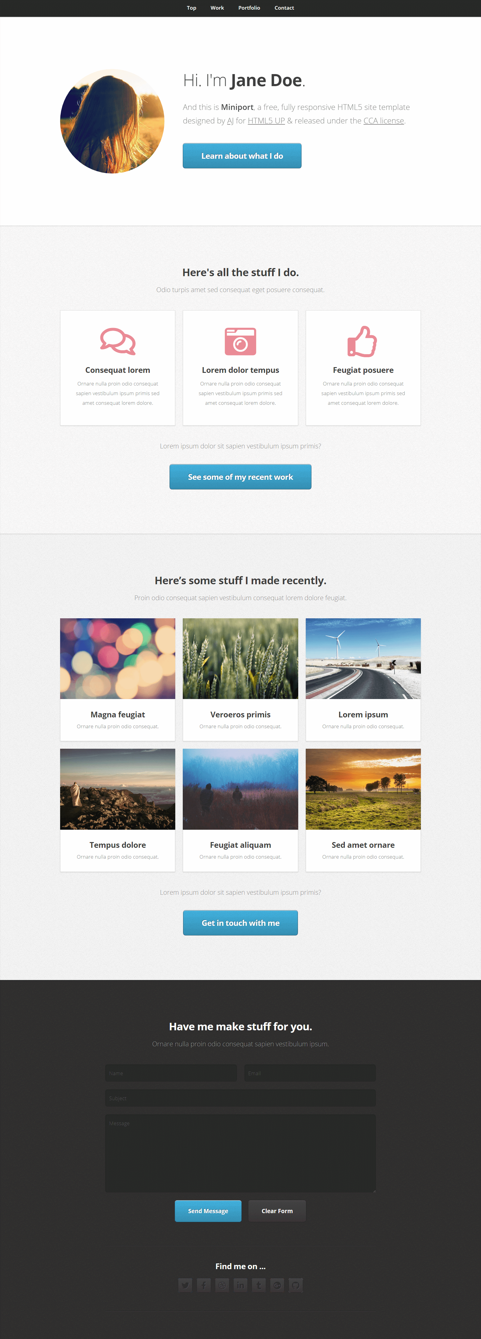Click the pink camera icon
The width and height of the screenshot is (481, 1339).
pos(240,341)
